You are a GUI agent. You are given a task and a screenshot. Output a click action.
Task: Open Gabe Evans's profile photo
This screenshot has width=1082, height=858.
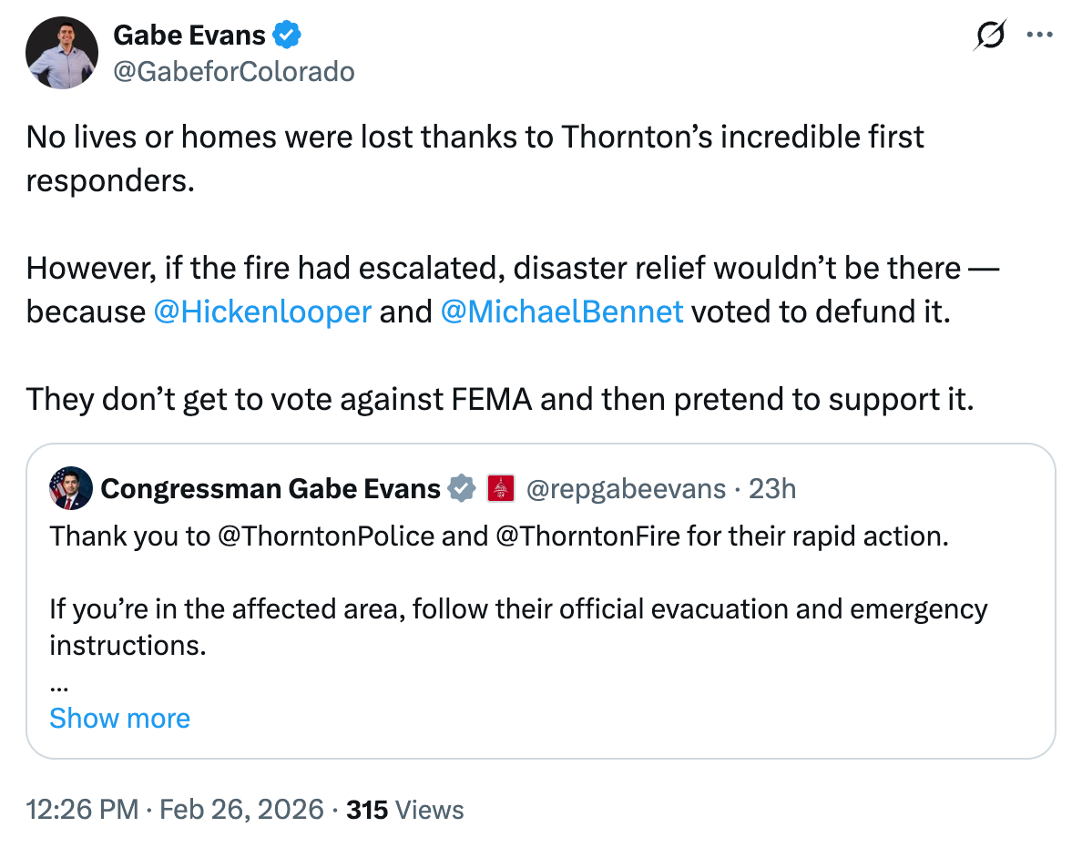pos(62,53)
